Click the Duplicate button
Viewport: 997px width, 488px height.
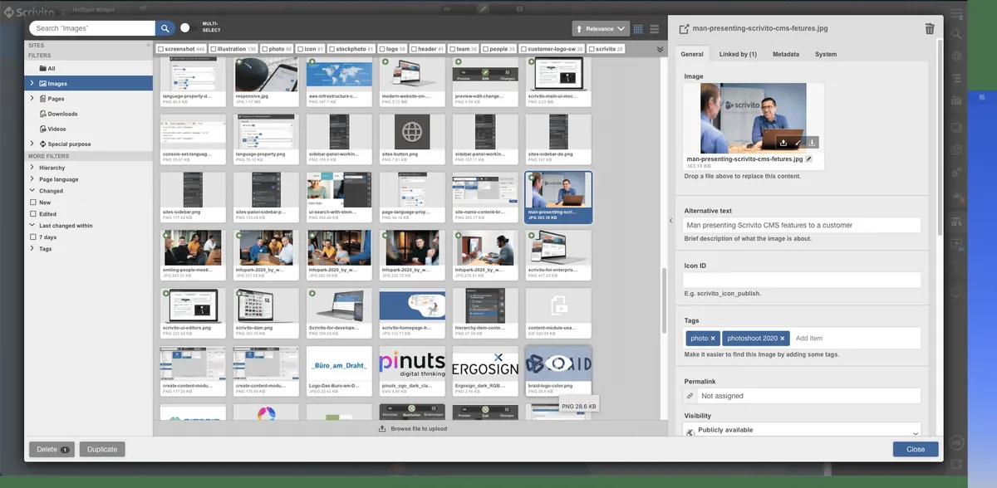pyautogui.click(x=101, y=449)
